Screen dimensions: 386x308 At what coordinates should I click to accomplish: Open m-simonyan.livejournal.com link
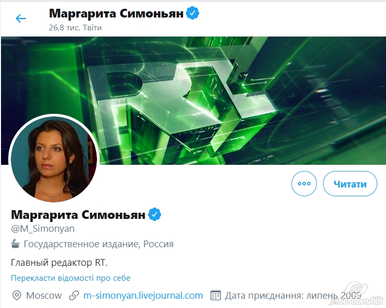click(143, 295)
